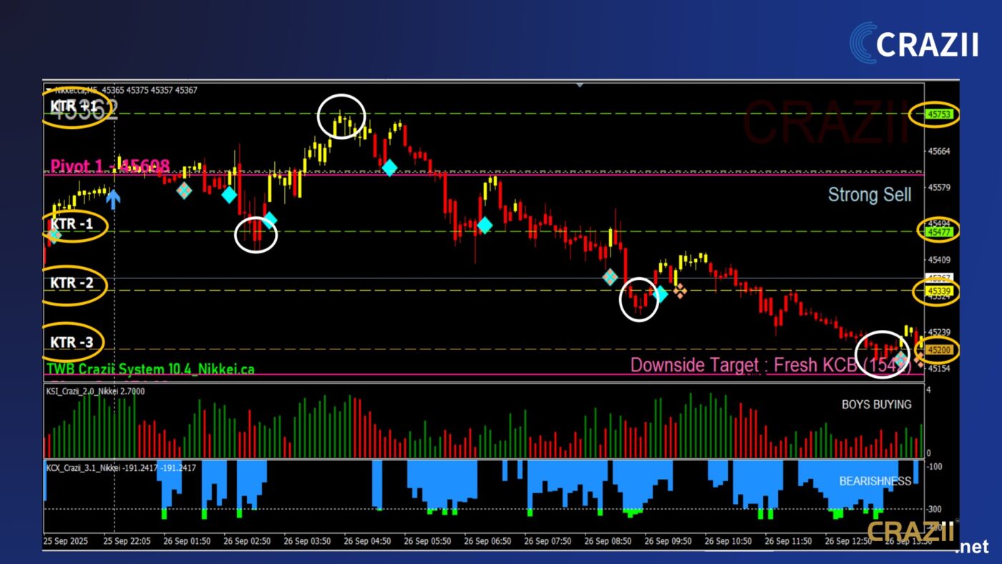Click the chart shift triangle at top center
This screenshot has width=1002, height=564.
(580, 84)
